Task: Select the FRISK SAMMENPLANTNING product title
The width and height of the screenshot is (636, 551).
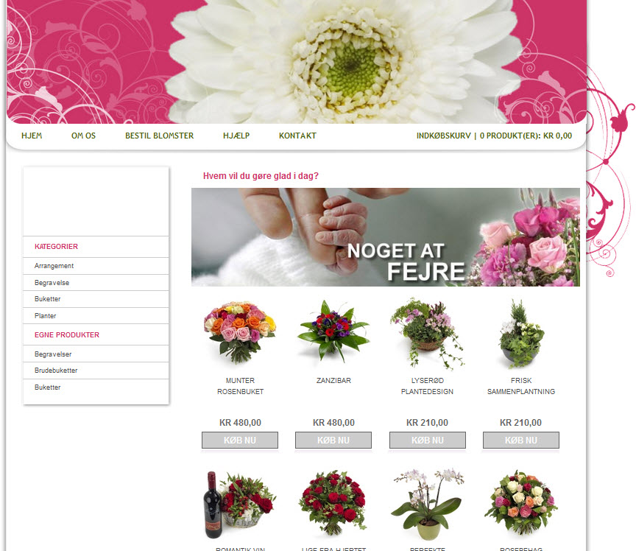Action: tap(521, 386)
